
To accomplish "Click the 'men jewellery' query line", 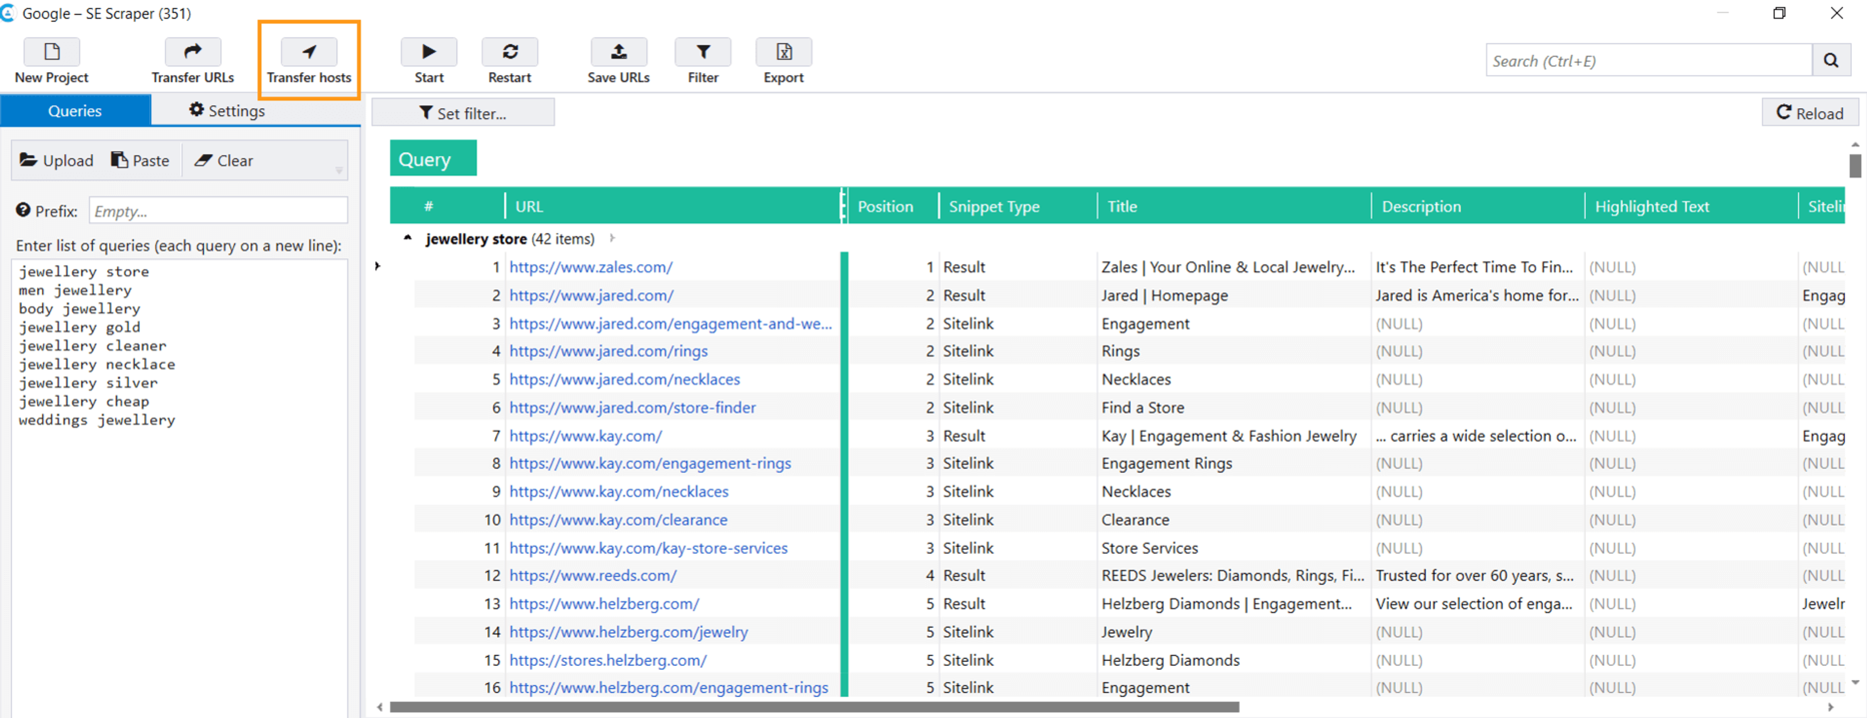I will pyautogui.click(x=75, y=290).
